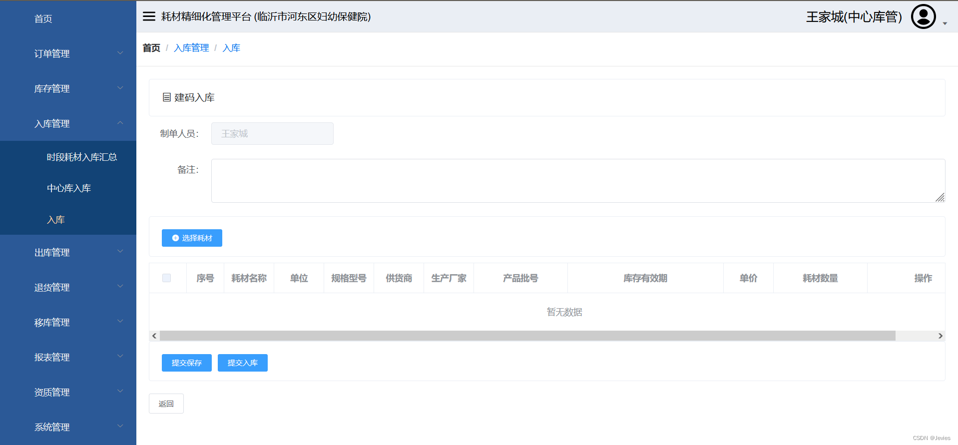Click the 产品批号 column header
This screenshot has height=445, width=958.
(520, 278)
